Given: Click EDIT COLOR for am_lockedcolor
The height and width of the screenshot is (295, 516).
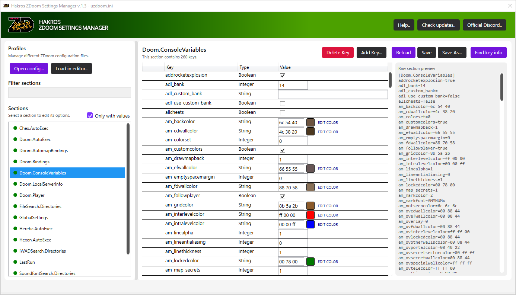Looking at the screenshot, I should coord(328,262).
